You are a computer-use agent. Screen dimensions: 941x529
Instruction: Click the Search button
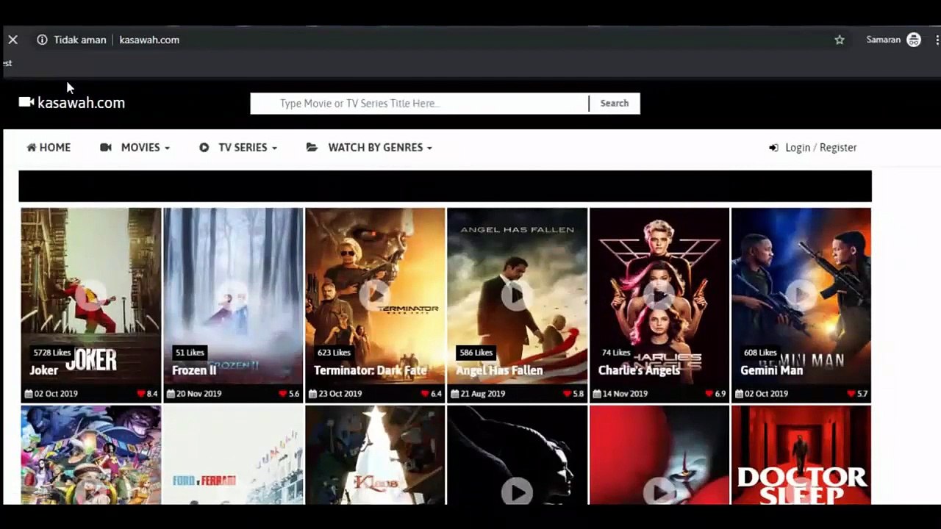615,104
